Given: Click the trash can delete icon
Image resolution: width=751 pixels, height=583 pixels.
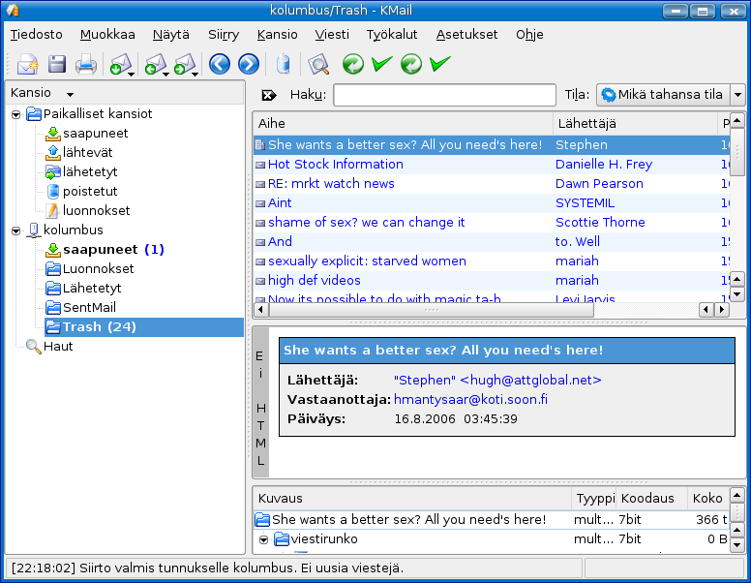Looking at the screenshot, I should coord(283,65).
